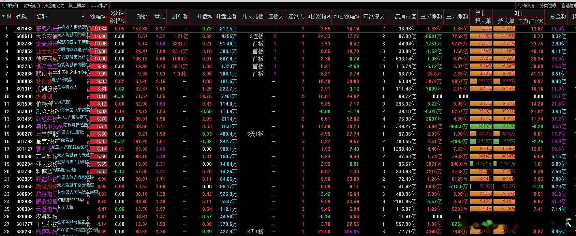Viewport: 576px width, 236px height.
Task: Click the small dot in 名称 header
Action: tap(83, 16)
